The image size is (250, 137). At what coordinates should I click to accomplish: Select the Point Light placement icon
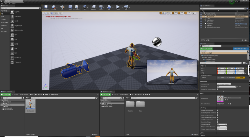pyautogui.click(x=12, y=26)
